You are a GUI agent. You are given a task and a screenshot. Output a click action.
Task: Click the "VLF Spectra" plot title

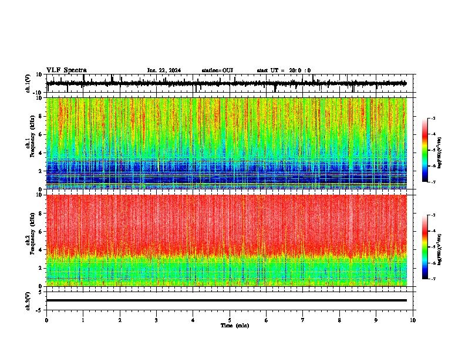pyautogui.click(x=66, y=70)
